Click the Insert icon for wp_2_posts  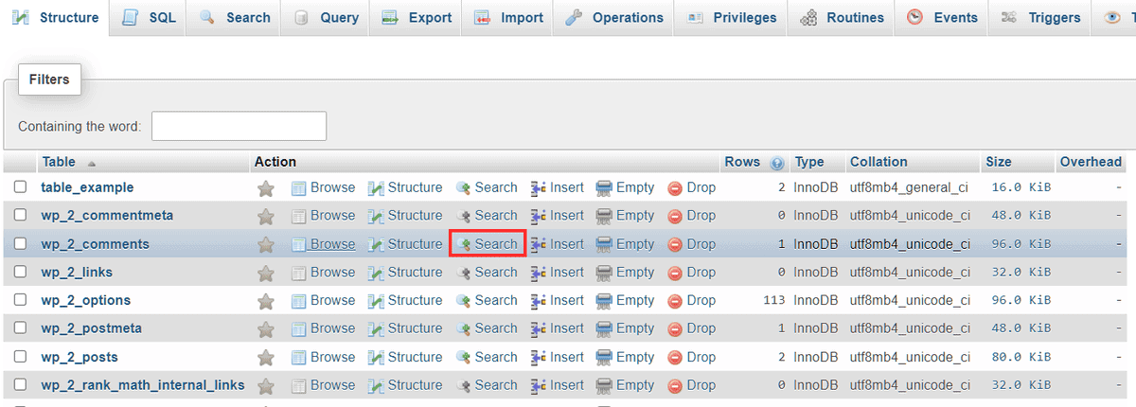point(539,358)
